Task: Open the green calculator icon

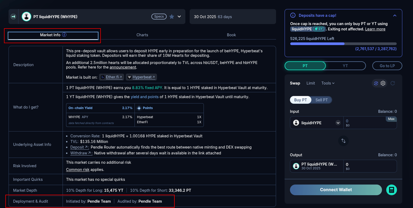Action: (x=392, y=190)
